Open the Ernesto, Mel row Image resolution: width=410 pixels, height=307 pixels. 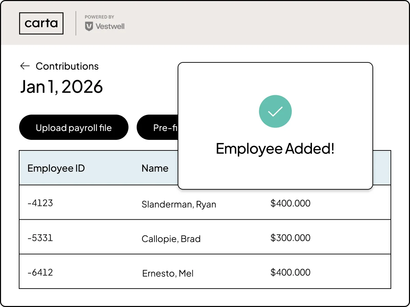click(205, 272)
